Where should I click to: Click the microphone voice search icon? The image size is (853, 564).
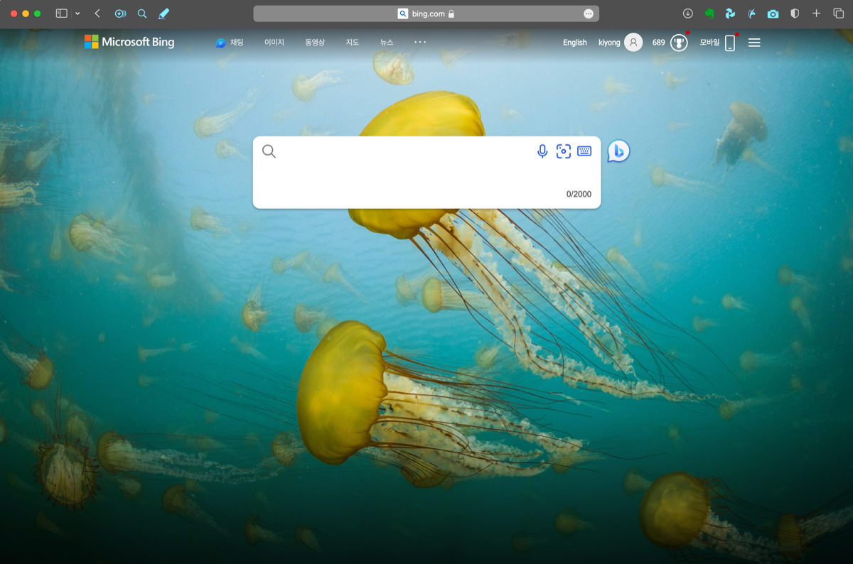(x=542, y=151)
